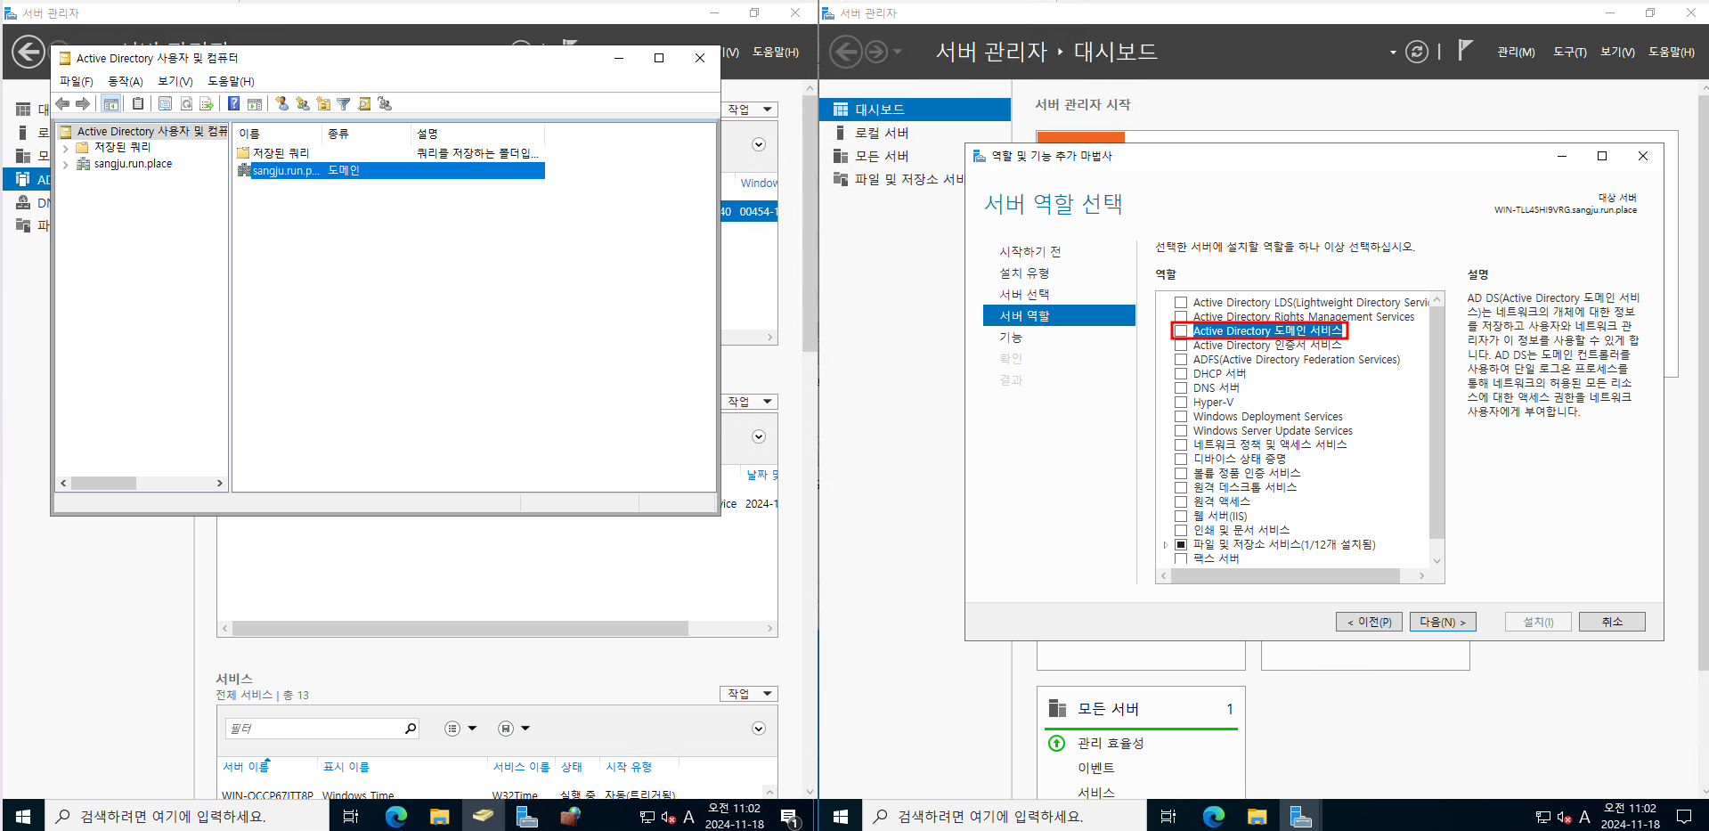Image resolution: width=1709 pixels, height=831 pixels.
Task: Open the topmost 작업 dropdown in the left Server Manager
Action: coord(749,110)
